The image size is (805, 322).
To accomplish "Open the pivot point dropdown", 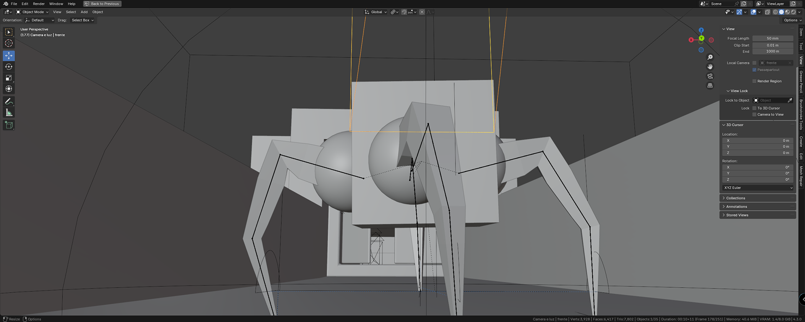I will (x=394, y=12).
